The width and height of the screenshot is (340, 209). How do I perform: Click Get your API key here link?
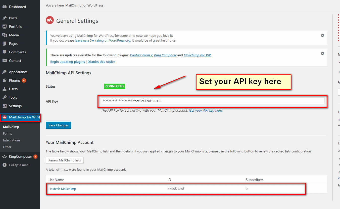pyautogui.click(x=206, y=110)
